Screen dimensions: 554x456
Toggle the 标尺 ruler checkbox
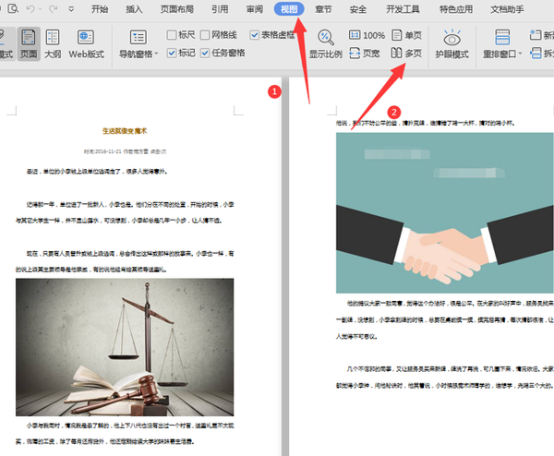172,34
